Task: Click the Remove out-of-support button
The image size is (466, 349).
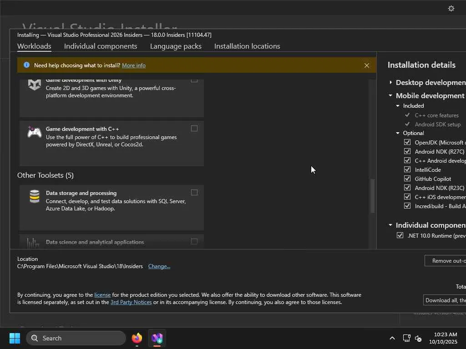Action: click(x=445, y=260)
